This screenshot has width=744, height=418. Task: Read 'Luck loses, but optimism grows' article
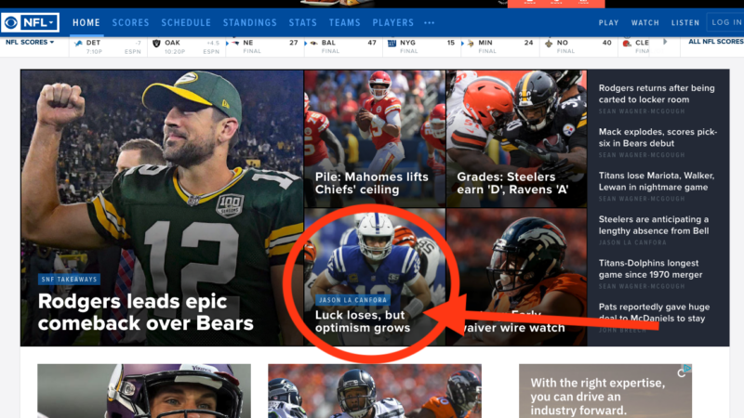pyautogui.click(x=363, y=321)
